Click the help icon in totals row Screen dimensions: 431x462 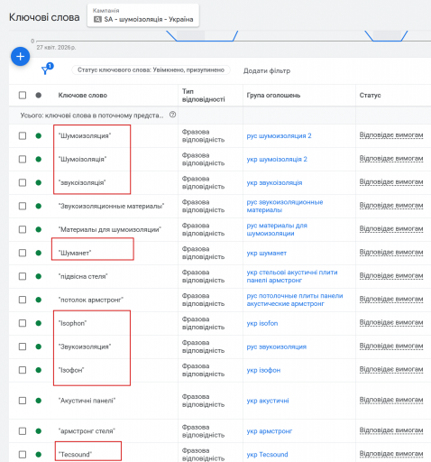172,115
